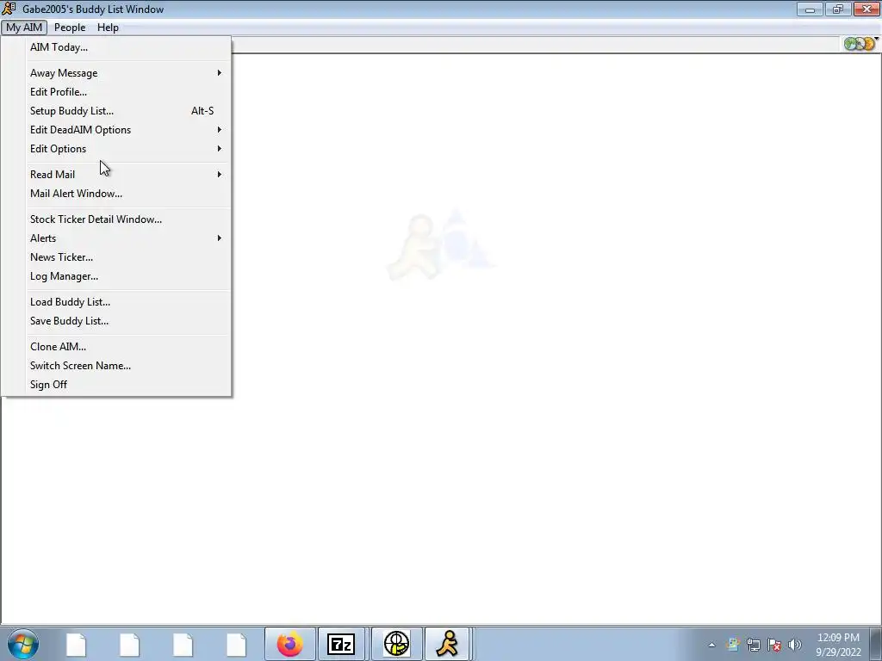Open the taskbar clock showing 12:09 PM
Screen dimensions: 882x661
point(838,645)
